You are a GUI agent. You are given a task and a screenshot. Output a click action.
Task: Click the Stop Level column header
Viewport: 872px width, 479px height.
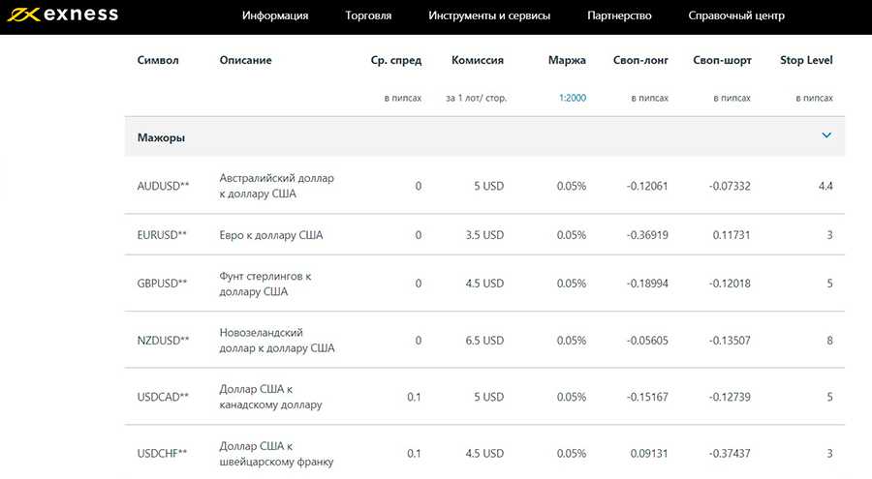point(806,60)
